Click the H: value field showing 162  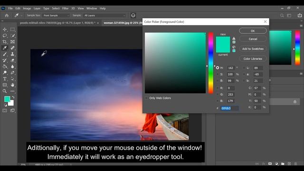tap(231, 68)
